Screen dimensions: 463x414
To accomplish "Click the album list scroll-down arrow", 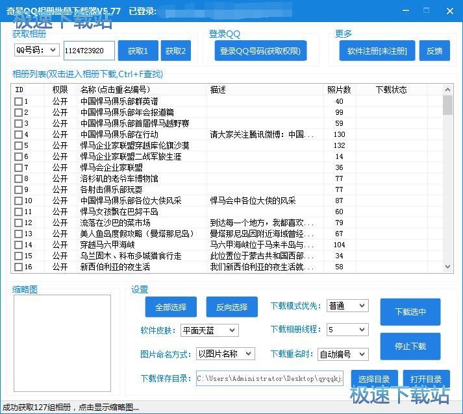I will pos(447,267).
